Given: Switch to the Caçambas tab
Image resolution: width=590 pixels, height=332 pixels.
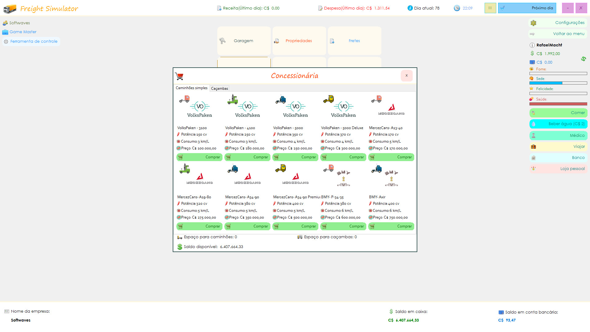Looking at the screenshot, I should coord(219,88).
